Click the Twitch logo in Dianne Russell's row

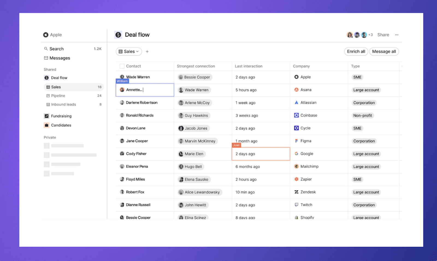pyautogui.click(x=296, y=204)
